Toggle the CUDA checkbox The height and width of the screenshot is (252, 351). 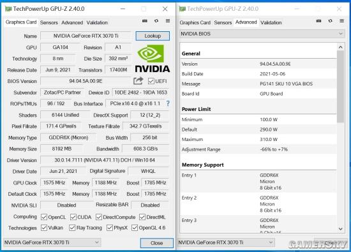pos(73,217)
